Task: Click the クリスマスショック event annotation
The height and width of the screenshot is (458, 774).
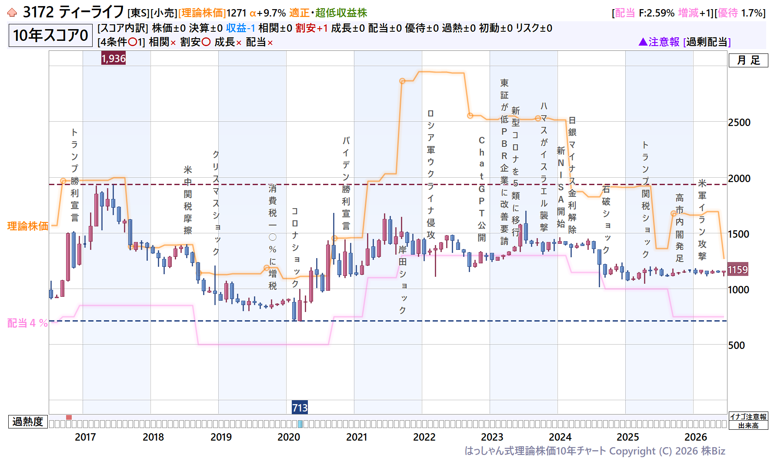Action: [x=216, y=203]
